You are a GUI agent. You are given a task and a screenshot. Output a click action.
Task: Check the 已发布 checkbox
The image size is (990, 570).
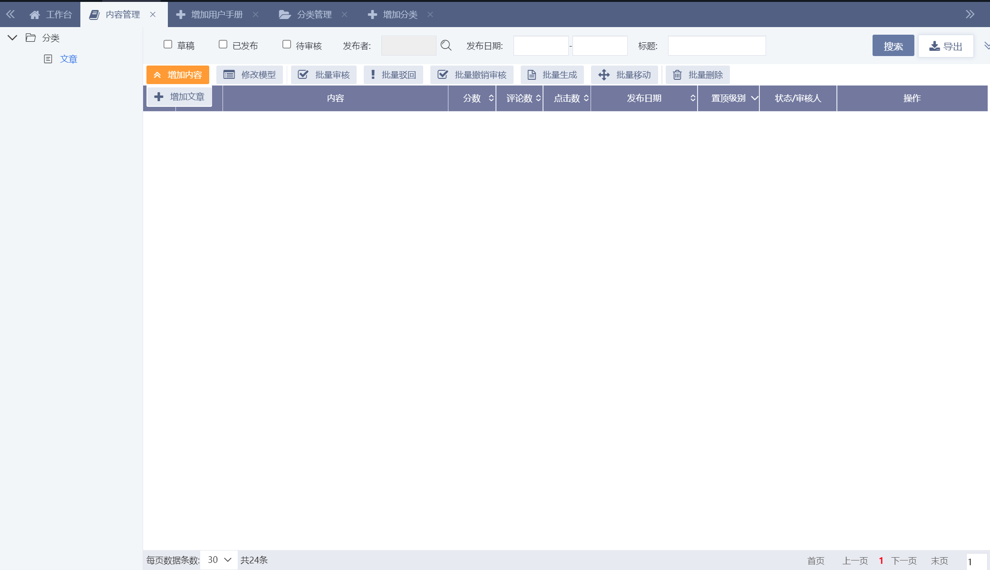[x=223, y=45]
